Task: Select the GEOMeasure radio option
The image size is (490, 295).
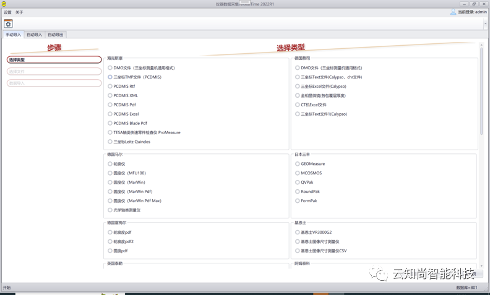Action: coord(298,164)
